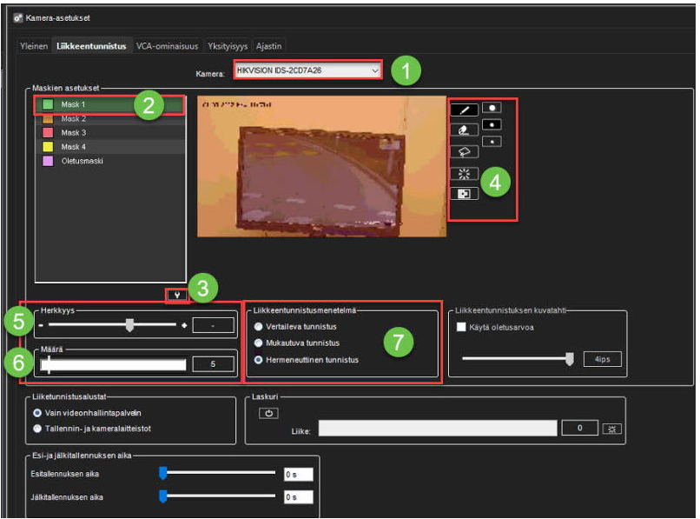Click the Herkkyys sensitivity slider handle
The image size is (700, 519).
(130, 324)
